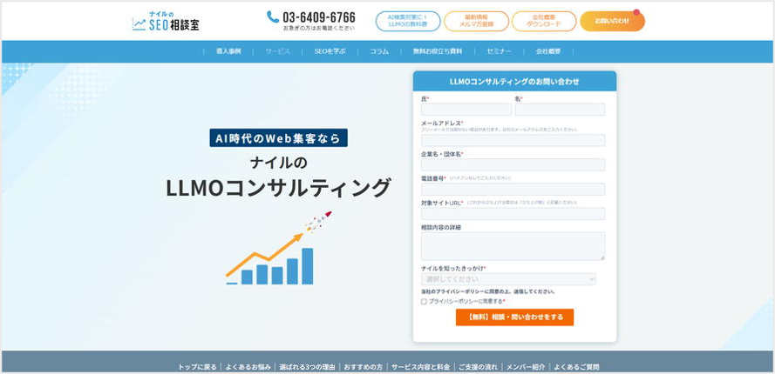Jump to おすすめの方 section
The width and height of the screenshot is (775, 374).
pos(364,367)
